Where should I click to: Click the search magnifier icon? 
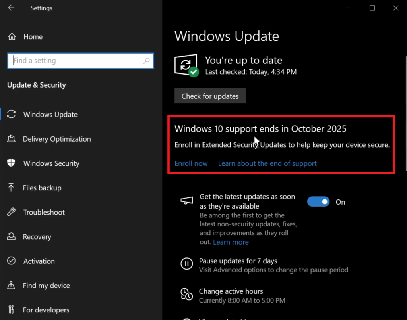(147, 61)
